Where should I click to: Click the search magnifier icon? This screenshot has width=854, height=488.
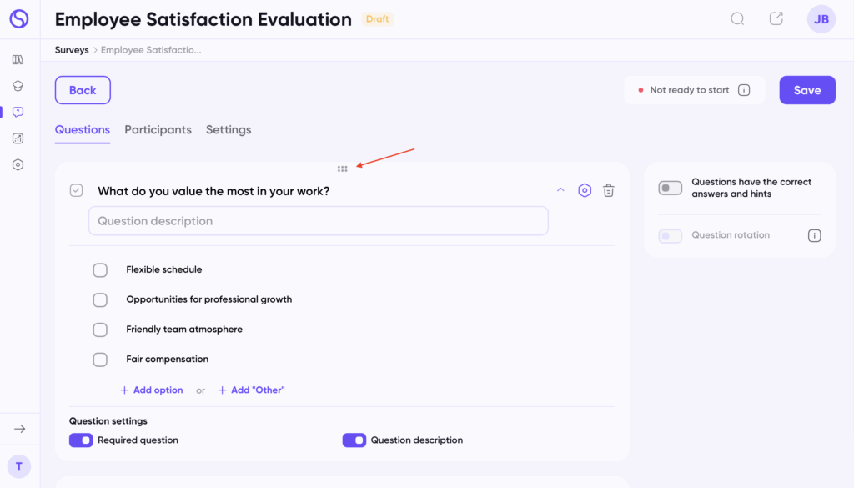(x=737, y=18)
